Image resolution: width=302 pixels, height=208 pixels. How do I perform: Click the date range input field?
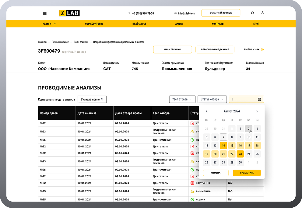pos(244,99)
